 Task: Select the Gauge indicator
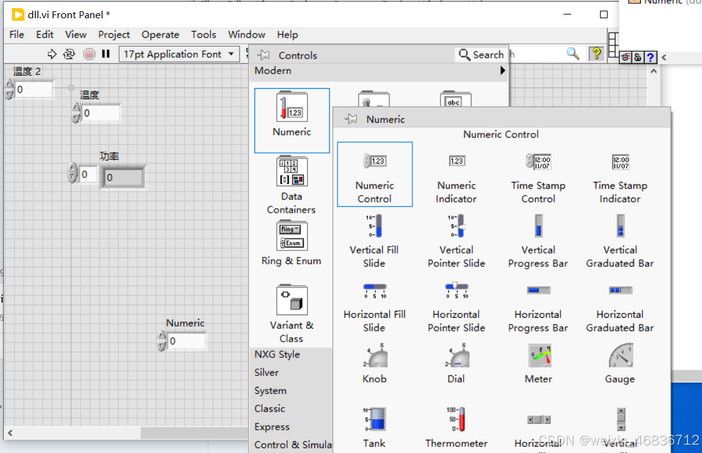tap(620, 364)
